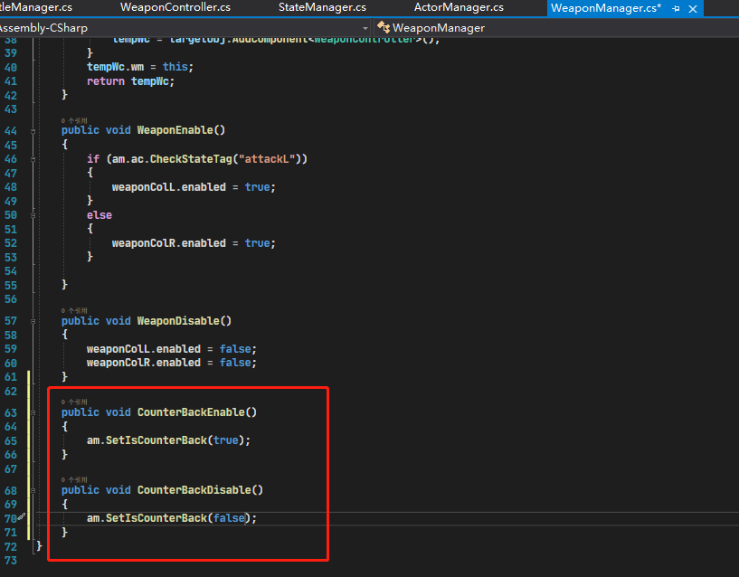Click the WeaponEnable method name
This screenshot has width=739, height=577.
point(175,130)
